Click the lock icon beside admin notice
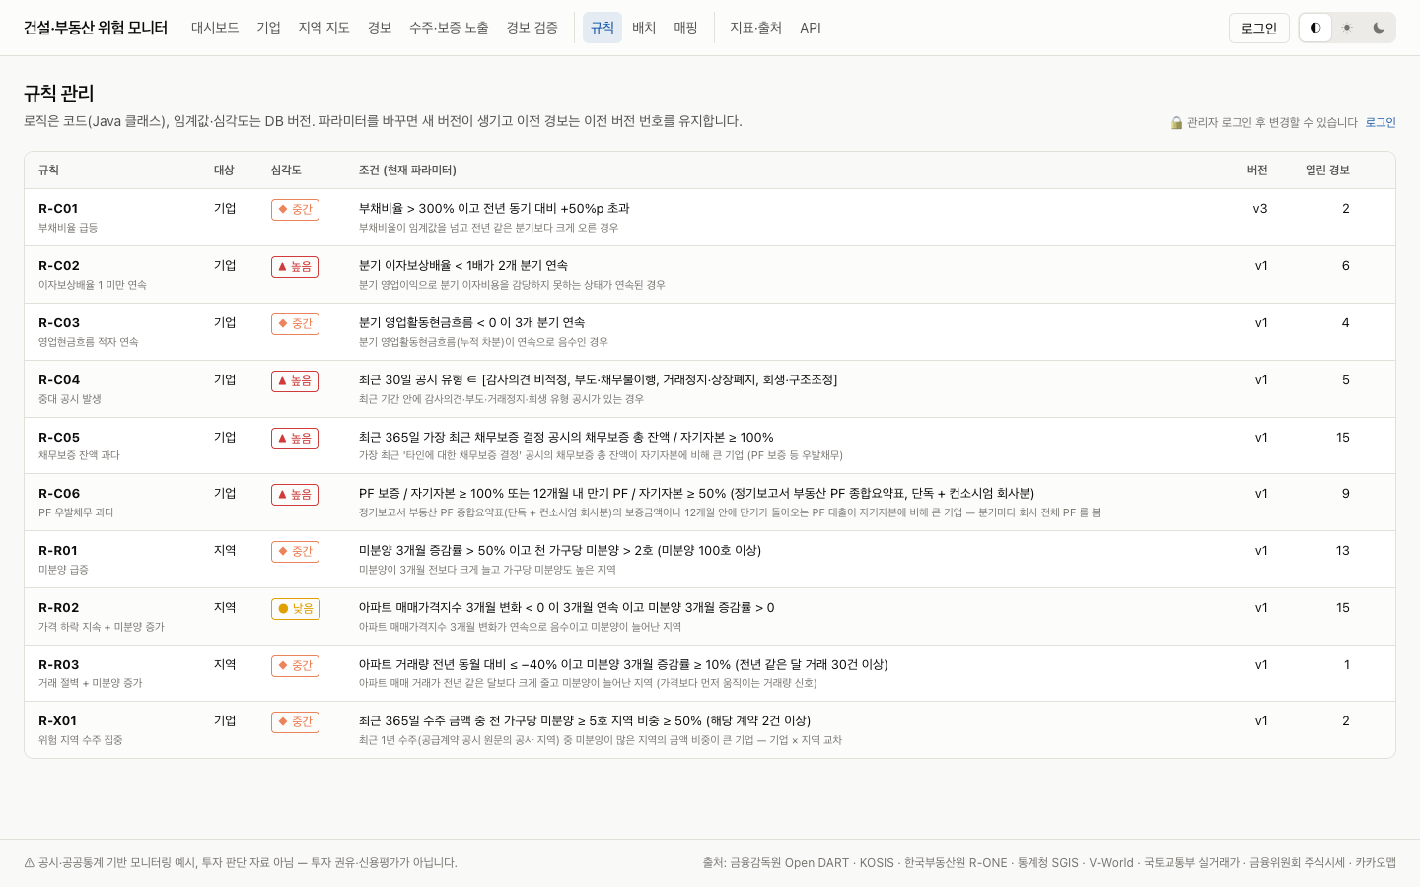 1176,123
